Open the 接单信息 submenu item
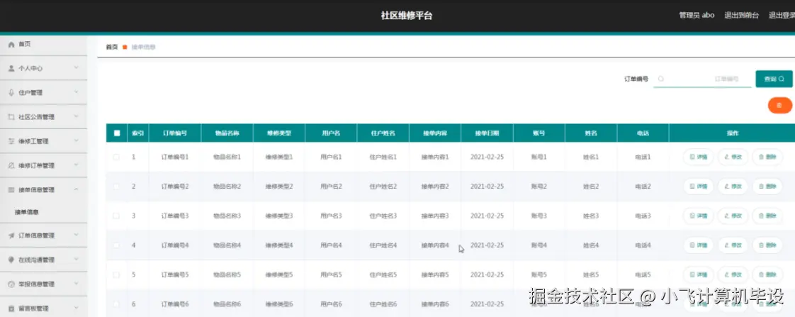The image size is (795, 317). (27, 213)
